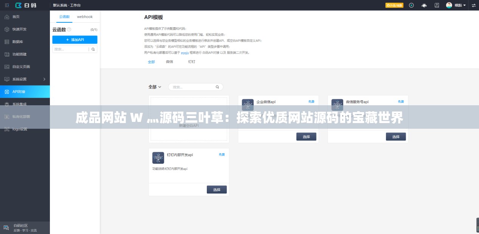This screenshot has height=234, width=479.
Task: Click the 快速开发 sidebar icon
Action: point(6,29)
